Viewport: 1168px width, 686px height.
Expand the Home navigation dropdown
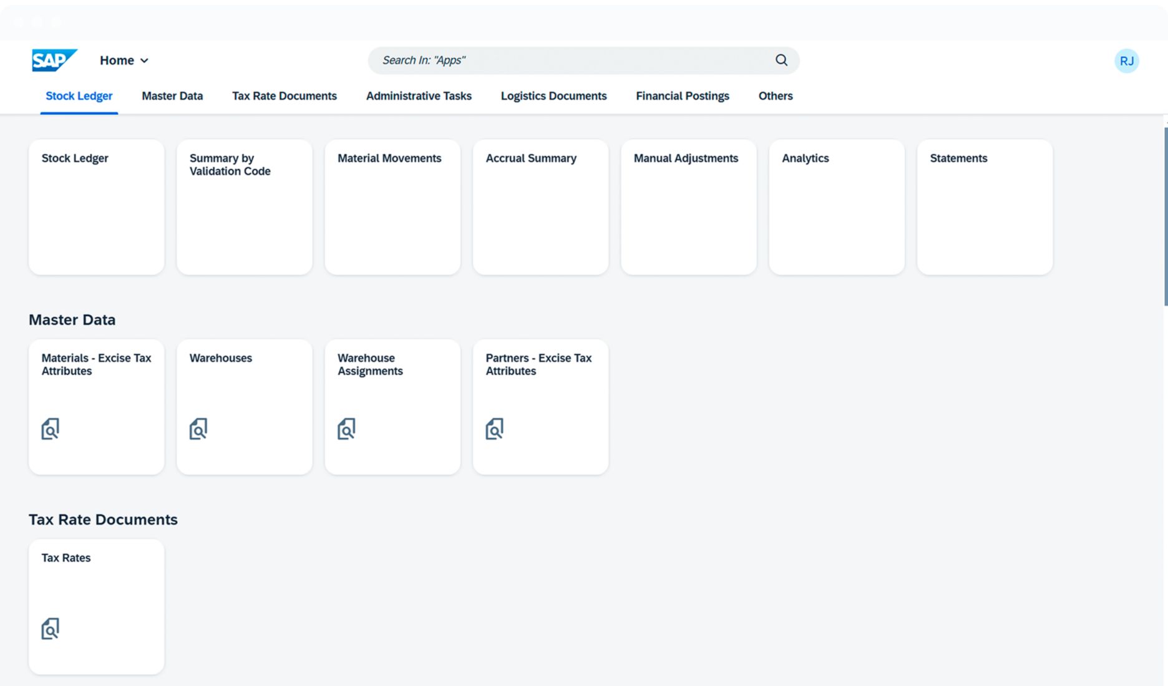pyautogui.click(x=124, y=60)
